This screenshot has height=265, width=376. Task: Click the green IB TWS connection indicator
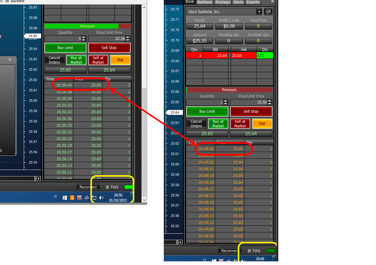129,187
